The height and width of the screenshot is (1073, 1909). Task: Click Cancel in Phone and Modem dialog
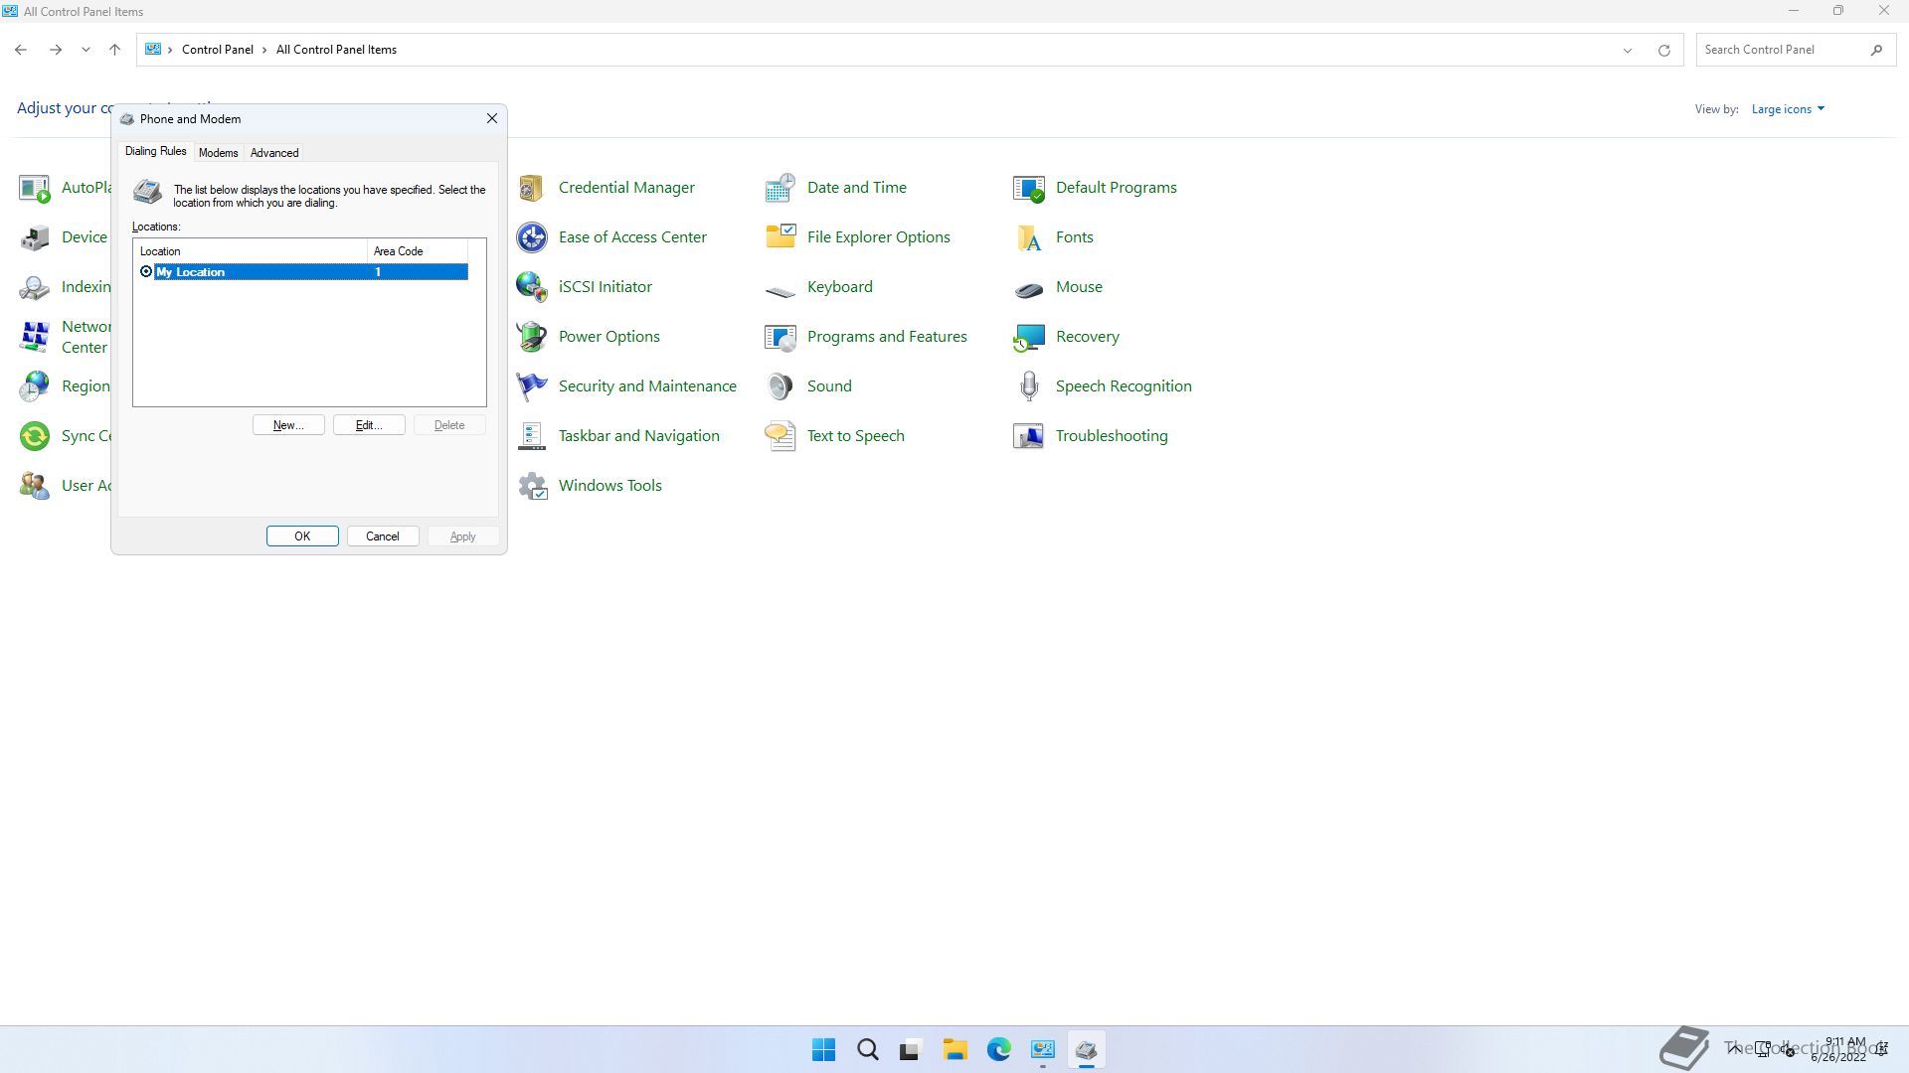(x=383, y=536)
